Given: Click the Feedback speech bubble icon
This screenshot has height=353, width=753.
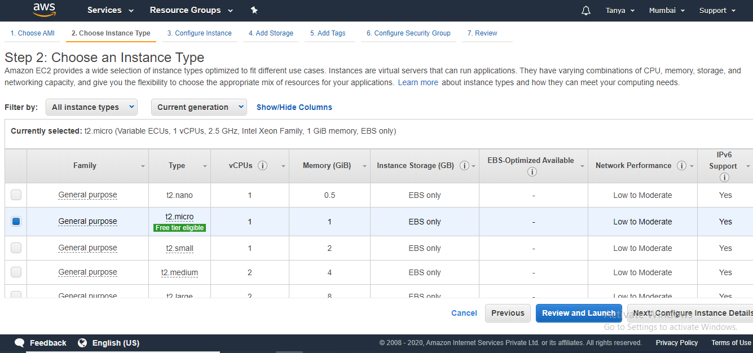Looking at the screenshot, I should (20, 343).
